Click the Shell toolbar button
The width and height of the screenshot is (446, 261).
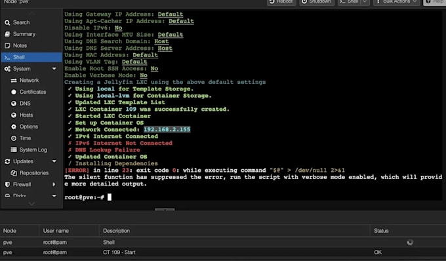[350, 2]
